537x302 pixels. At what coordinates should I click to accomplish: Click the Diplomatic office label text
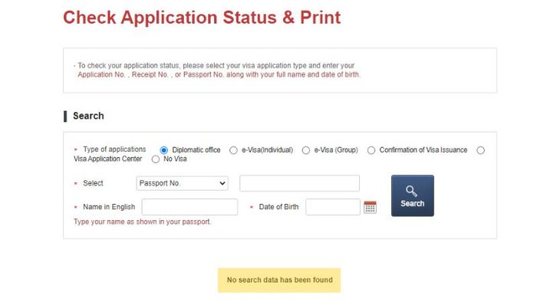(x=196, y=150)
